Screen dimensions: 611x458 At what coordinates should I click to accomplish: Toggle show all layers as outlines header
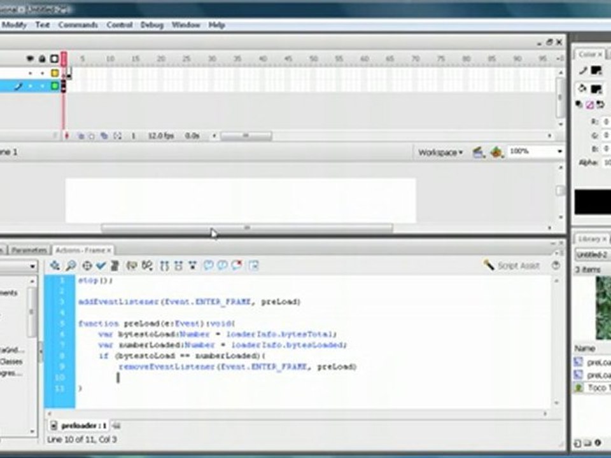(55, 59)
